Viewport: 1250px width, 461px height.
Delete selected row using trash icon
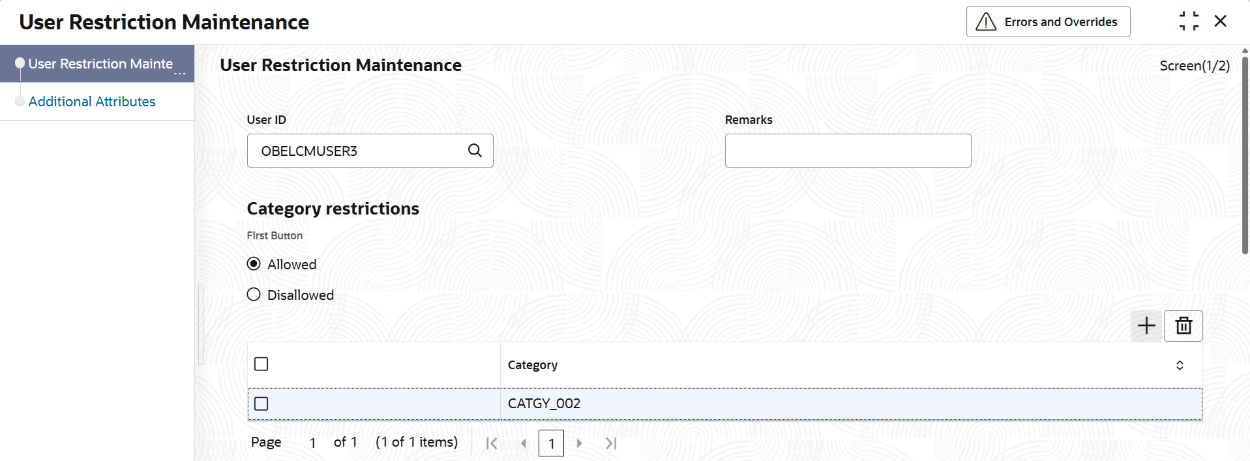pos(1183,325)
